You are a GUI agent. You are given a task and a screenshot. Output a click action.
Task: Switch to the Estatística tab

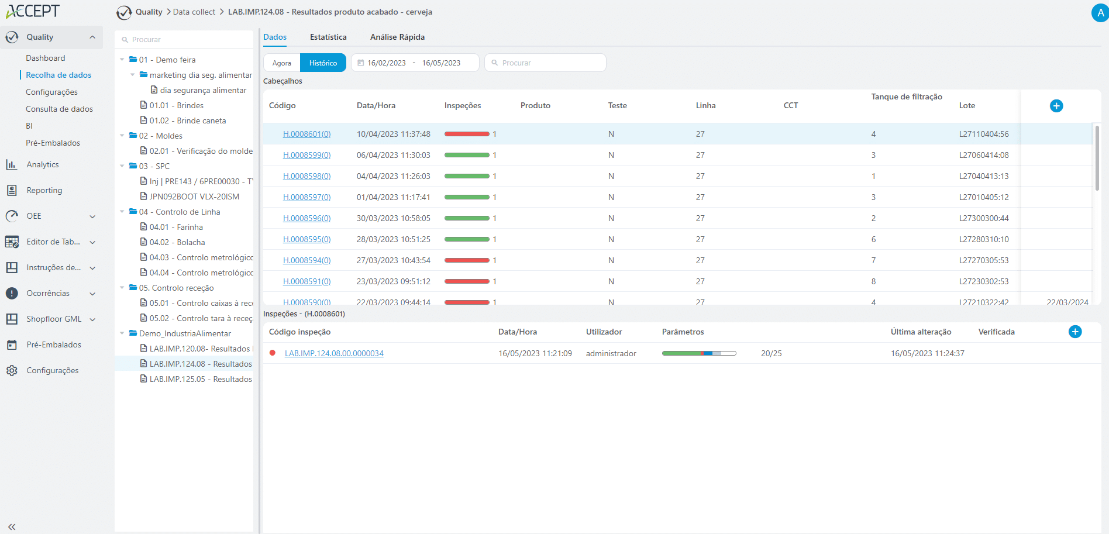click(x=328, y=37)
